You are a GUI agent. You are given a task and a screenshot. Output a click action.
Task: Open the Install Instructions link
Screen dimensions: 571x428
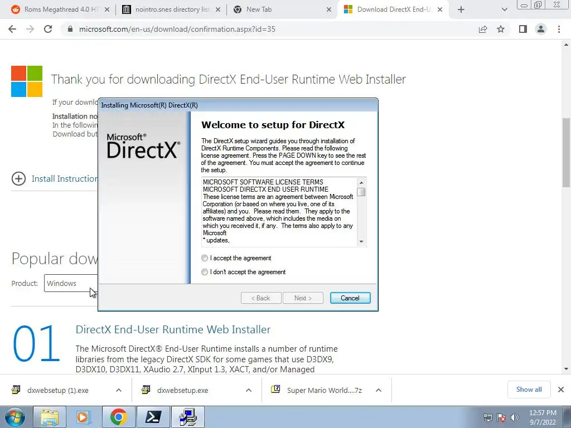65,179
